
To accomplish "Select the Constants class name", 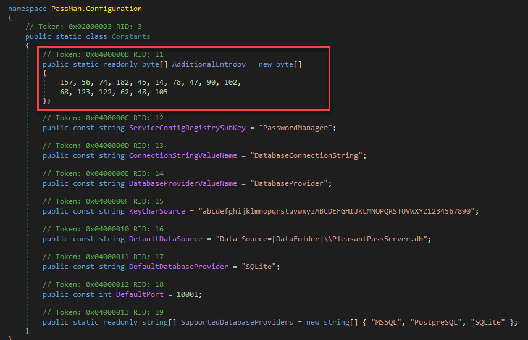I will tap(131, 36).
